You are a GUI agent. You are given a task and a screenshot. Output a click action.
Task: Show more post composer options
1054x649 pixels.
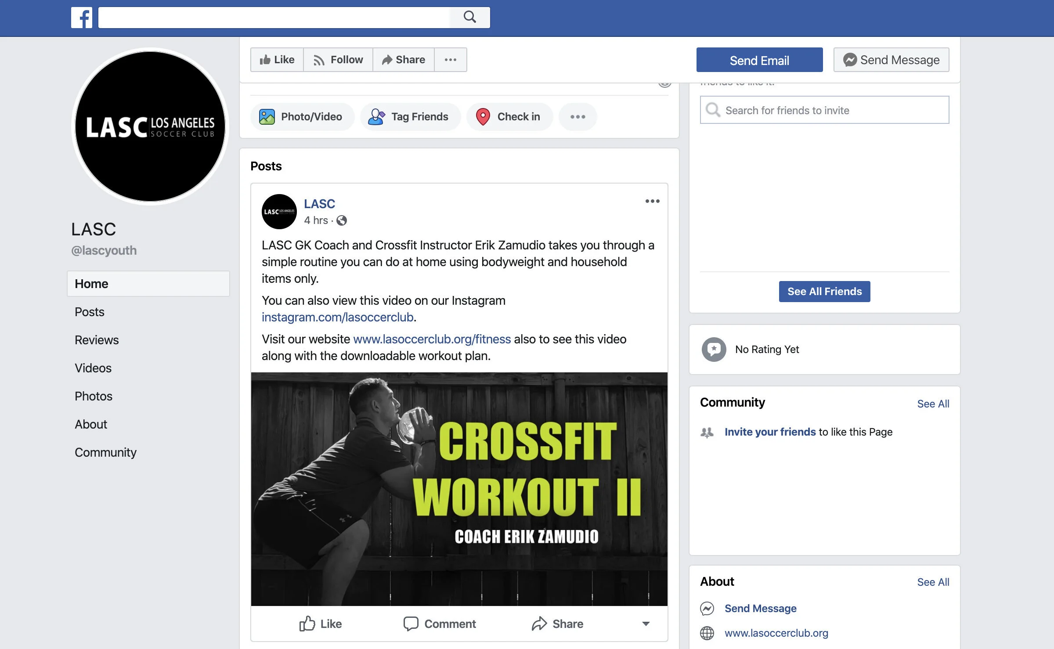point(578,117)
